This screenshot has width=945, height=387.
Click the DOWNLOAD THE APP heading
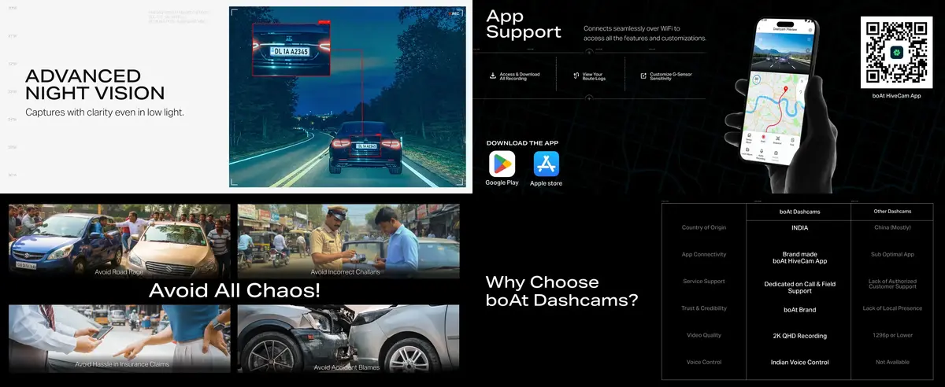(524, 143)
